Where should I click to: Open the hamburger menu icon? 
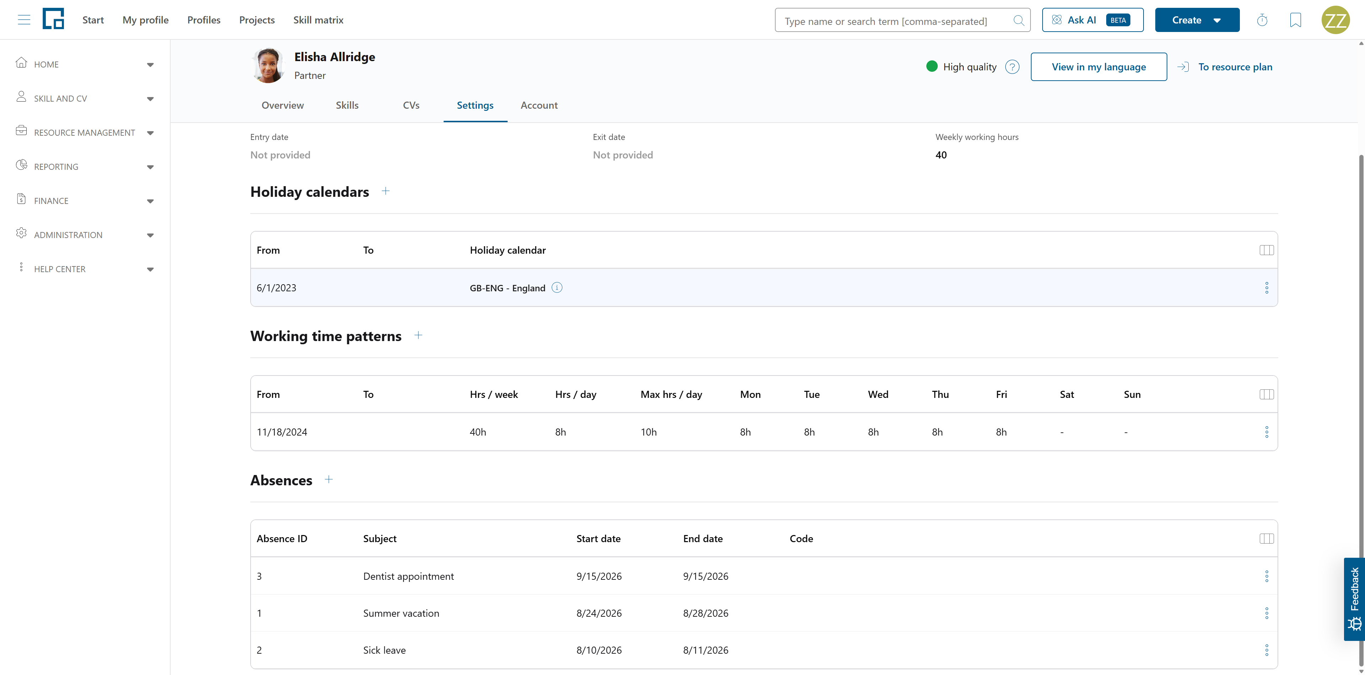click(24, 20)
